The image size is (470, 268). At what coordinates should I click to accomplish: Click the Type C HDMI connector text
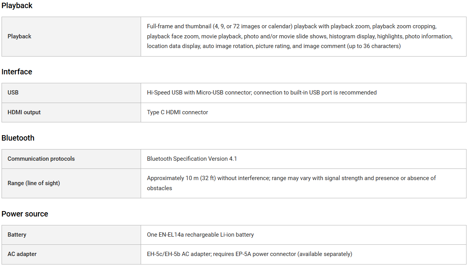(x=177, y=112)
